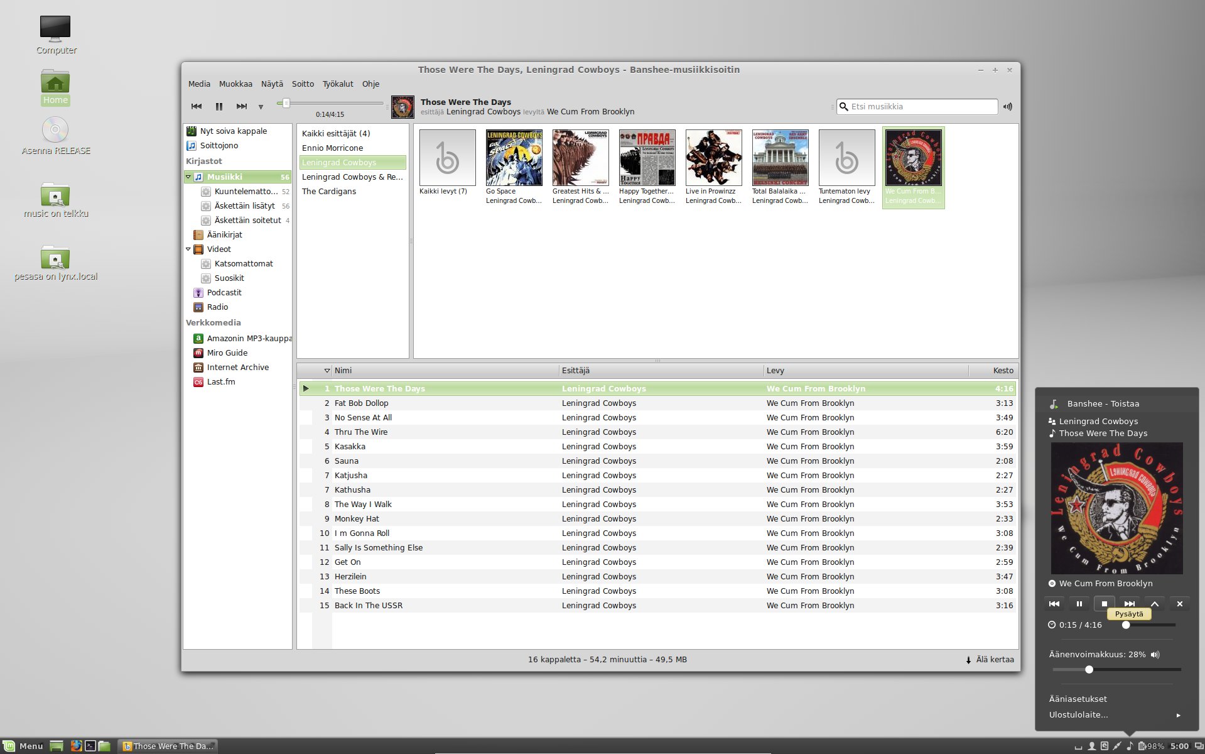Select track Fat Bob Dollop
Image resolution: width=1205 pixels, height=754 pixels.
(x=657, y=403)
